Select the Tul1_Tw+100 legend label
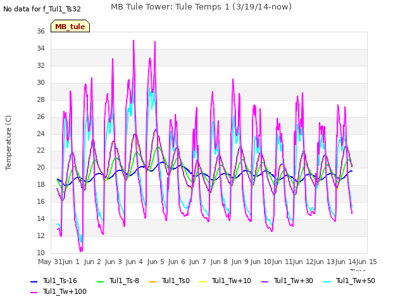 (x=65, y=291)
